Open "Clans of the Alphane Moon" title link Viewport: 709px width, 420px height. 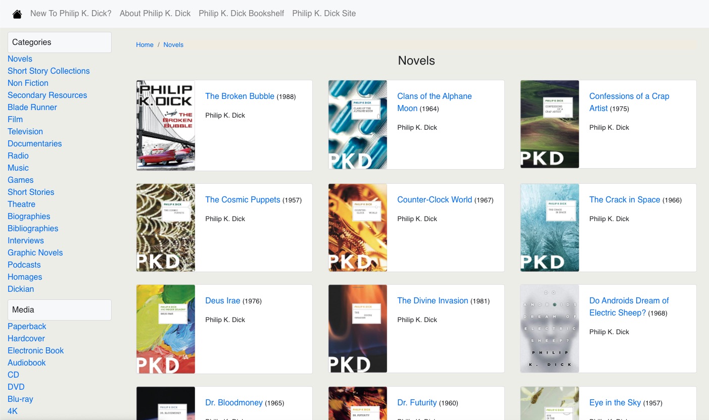point(434,102)
